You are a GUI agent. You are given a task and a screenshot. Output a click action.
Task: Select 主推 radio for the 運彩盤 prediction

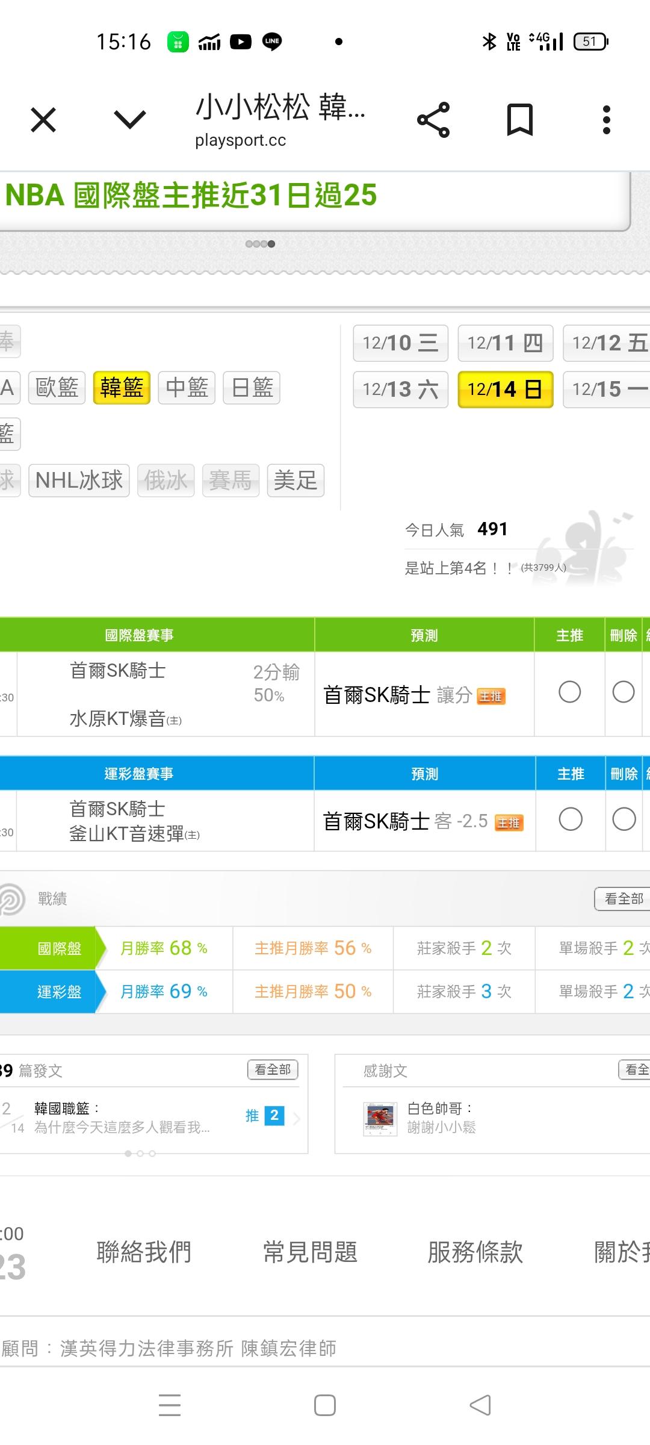pyautogui.click(x=570, y=819)
